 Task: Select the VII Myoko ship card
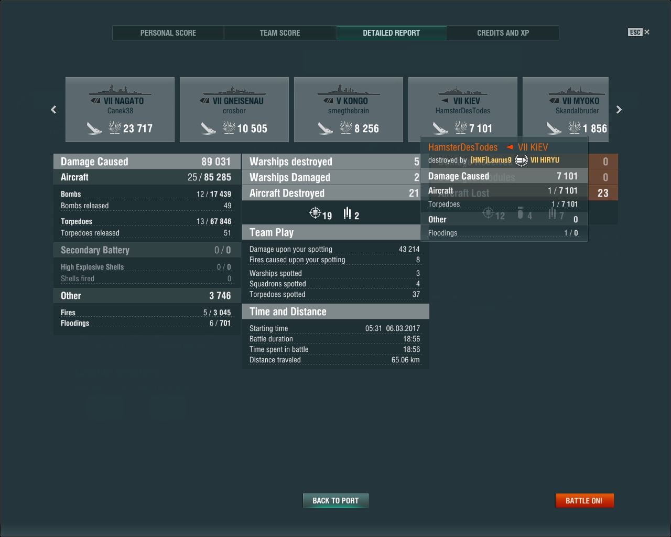566,110
